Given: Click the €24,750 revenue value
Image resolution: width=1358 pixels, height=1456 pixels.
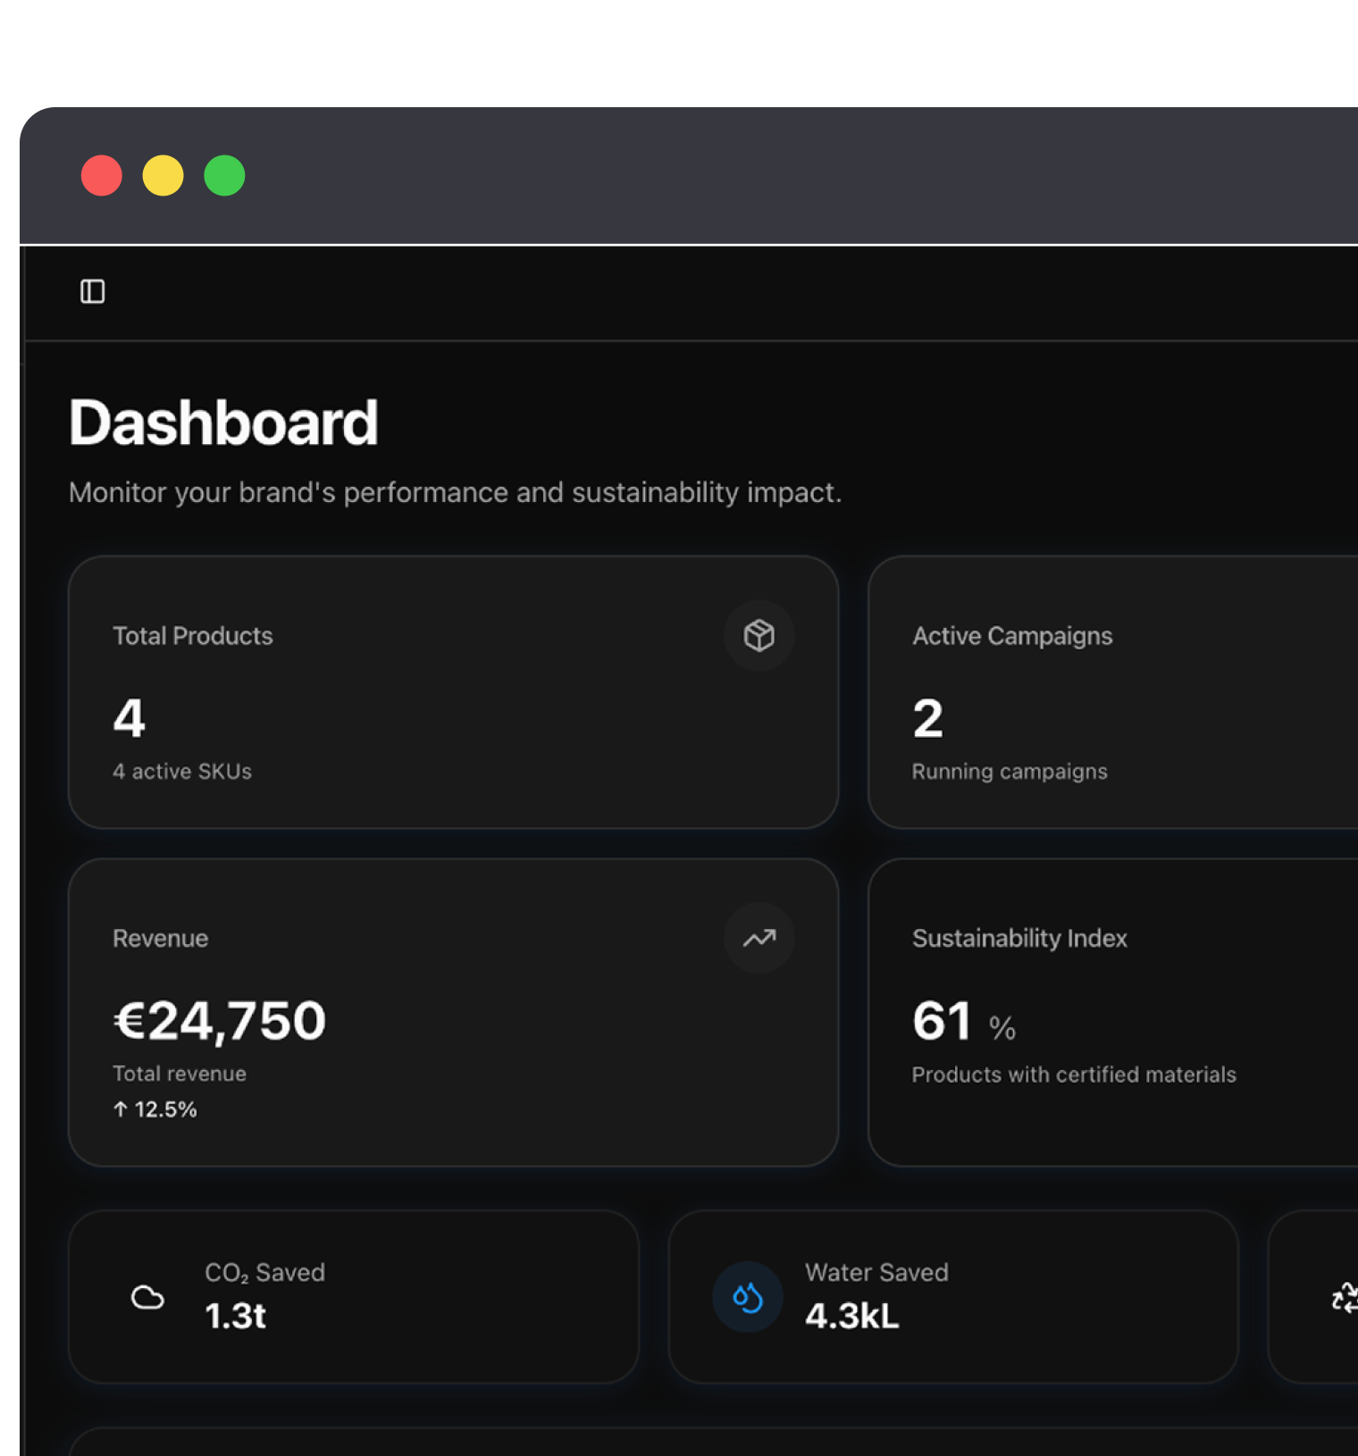Looking at the screenshot, I should (220, 1021).
